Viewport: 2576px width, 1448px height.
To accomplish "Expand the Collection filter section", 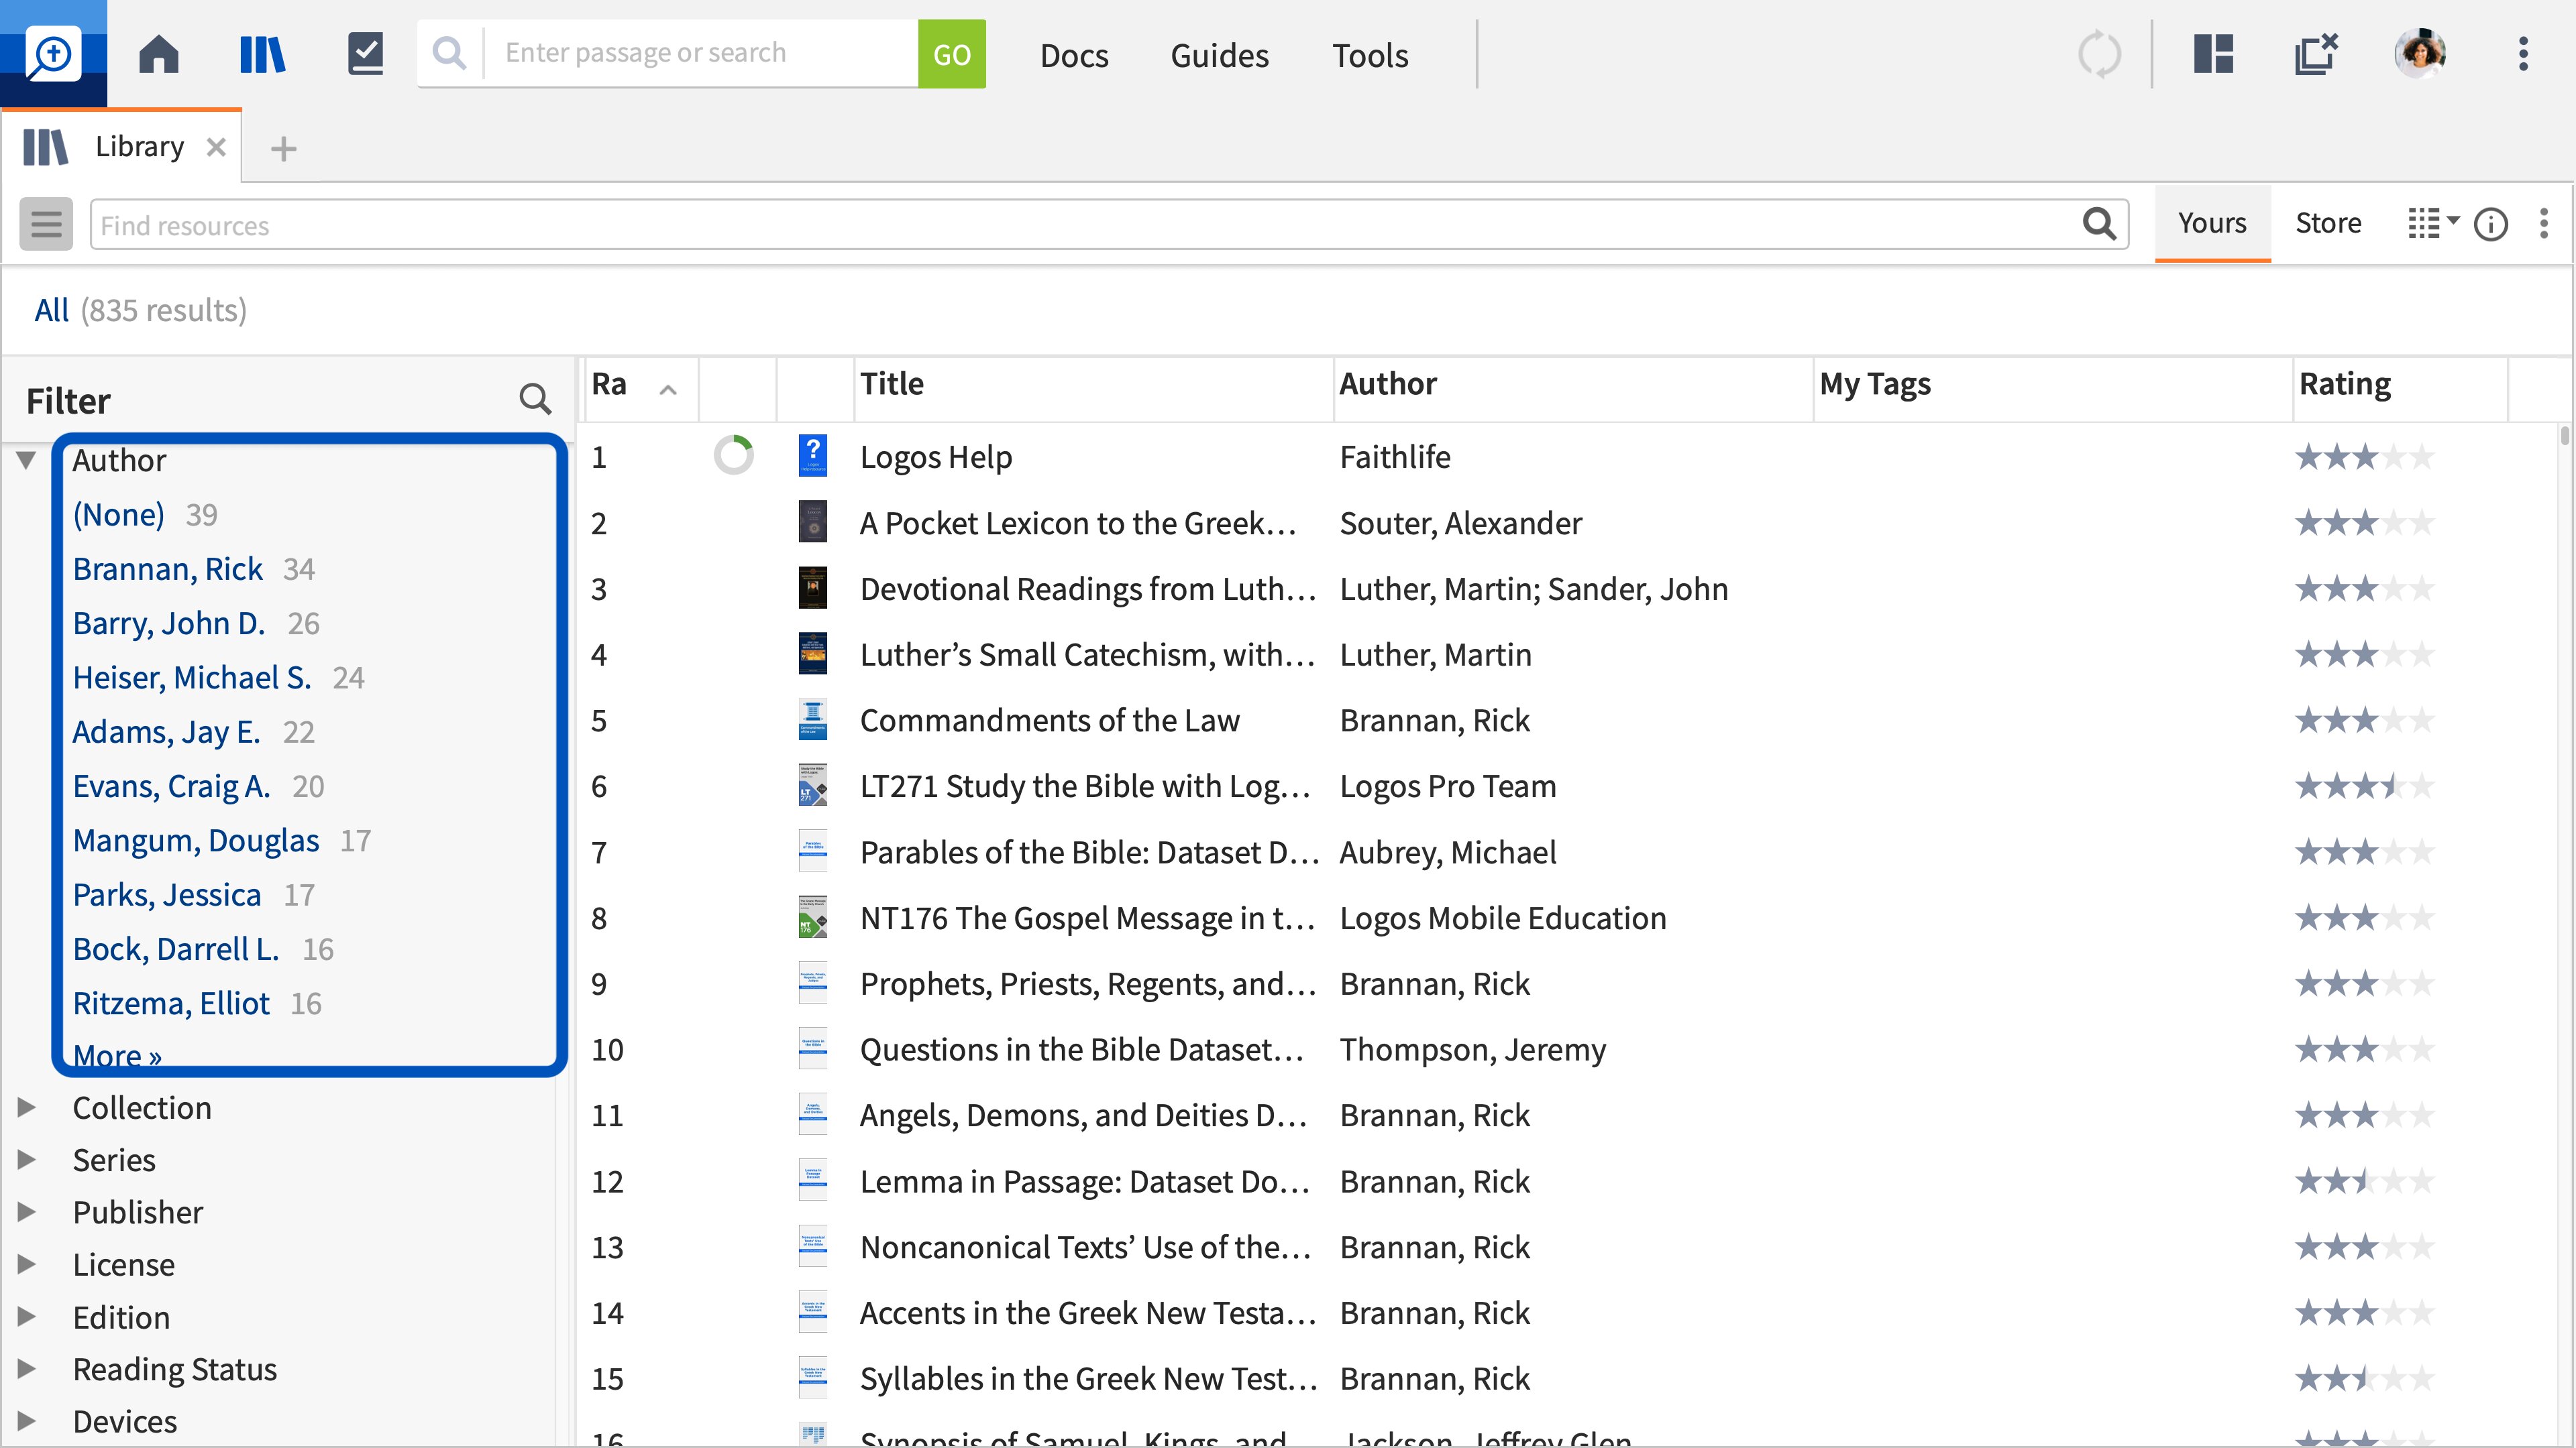I will [x=26, y=1107].
